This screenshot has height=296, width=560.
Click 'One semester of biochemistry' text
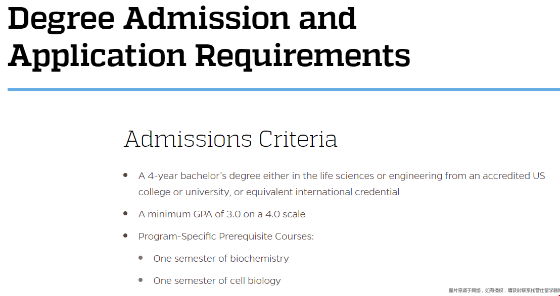pos(221,259)
